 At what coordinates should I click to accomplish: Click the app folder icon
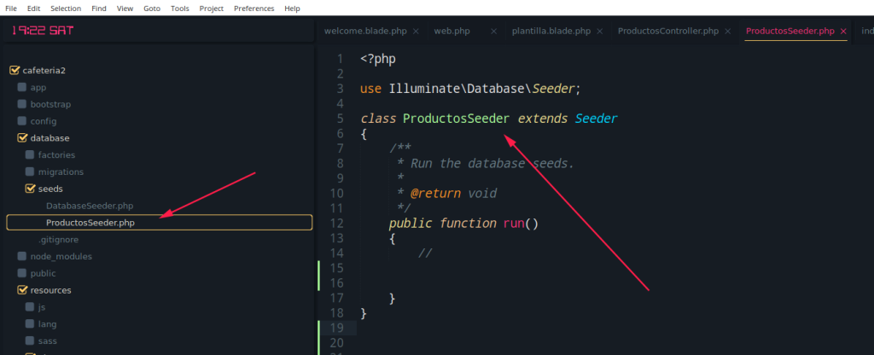(22, 87)
